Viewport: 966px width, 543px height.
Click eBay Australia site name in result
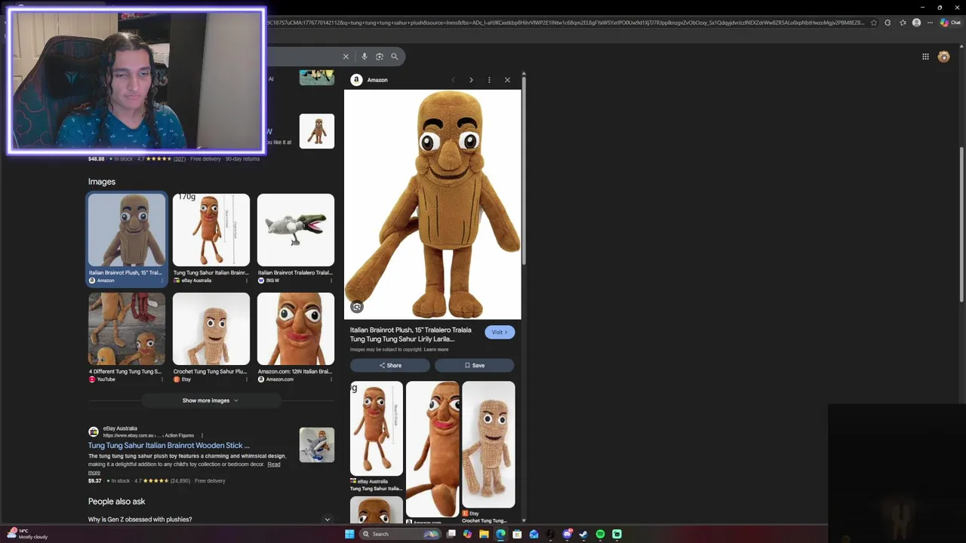tap(120, 428)
